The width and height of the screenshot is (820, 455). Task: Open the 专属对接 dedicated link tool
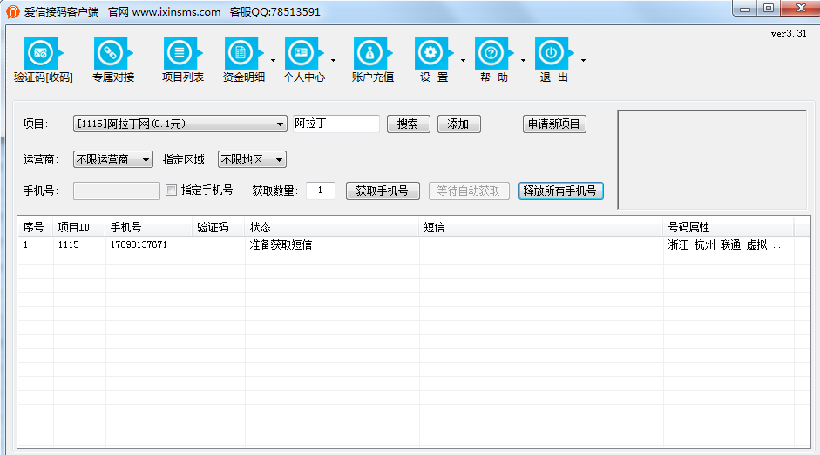(113, 59)
